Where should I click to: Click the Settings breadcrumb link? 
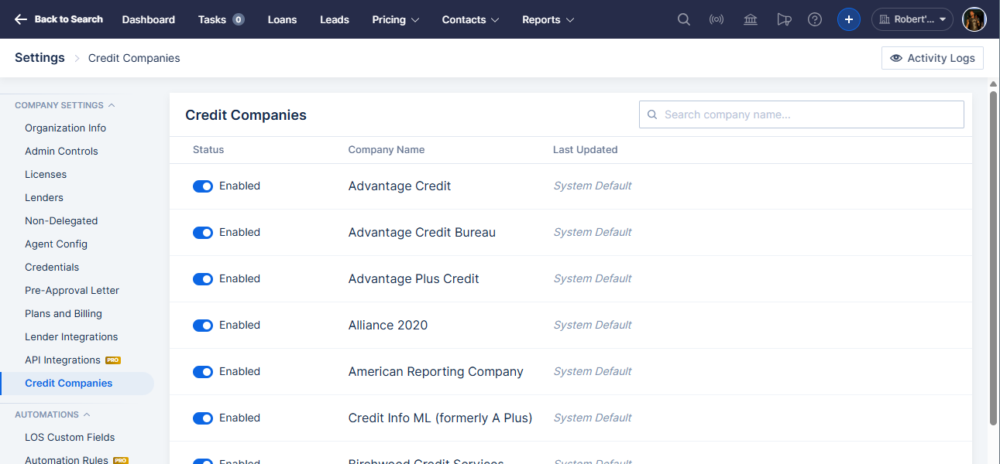(40, 58)
